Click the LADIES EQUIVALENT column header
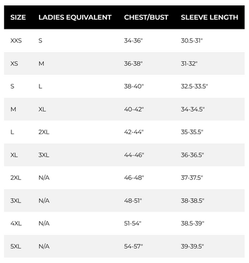 75,17
